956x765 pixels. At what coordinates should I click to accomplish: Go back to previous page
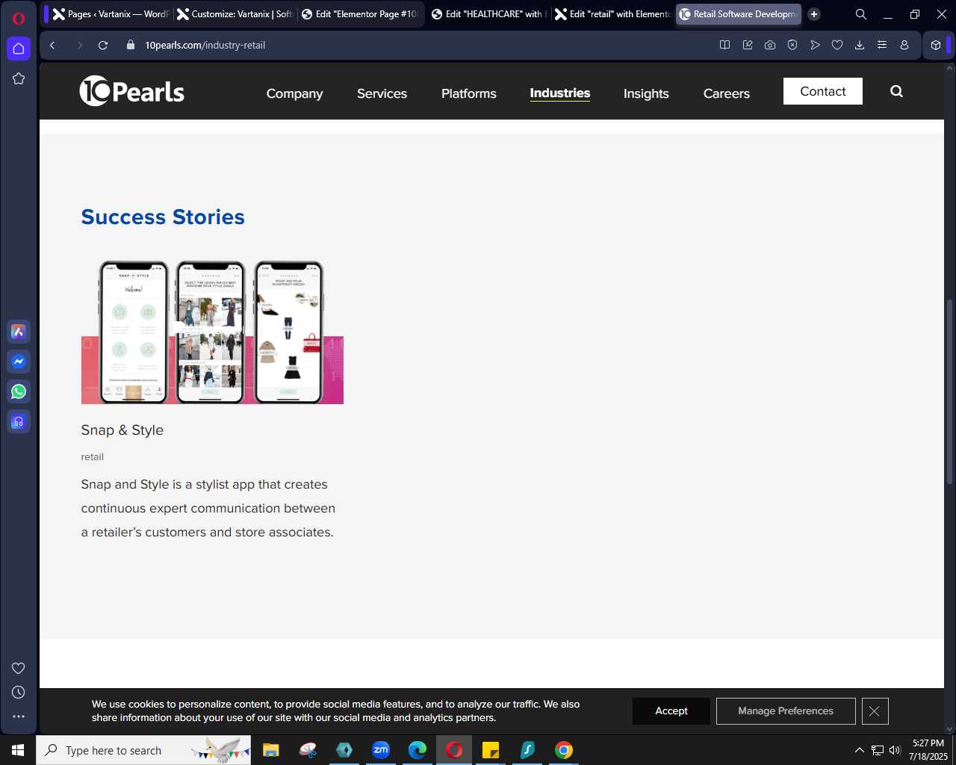click(x=52, y=45)
